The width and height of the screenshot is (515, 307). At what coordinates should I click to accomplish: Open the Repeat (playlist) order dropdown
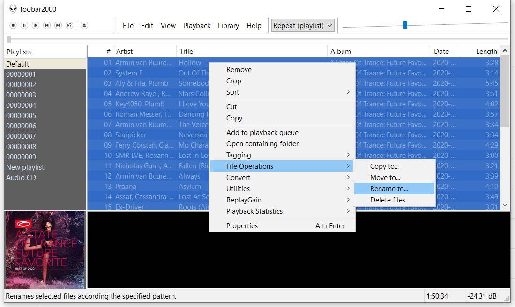click(303, 26)
